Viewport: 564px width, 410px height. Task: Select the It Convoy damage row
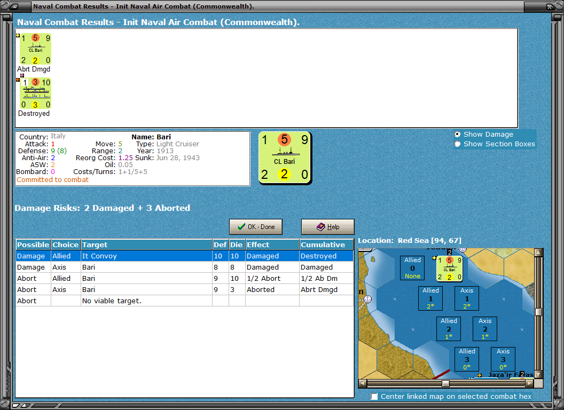(184, 256)
